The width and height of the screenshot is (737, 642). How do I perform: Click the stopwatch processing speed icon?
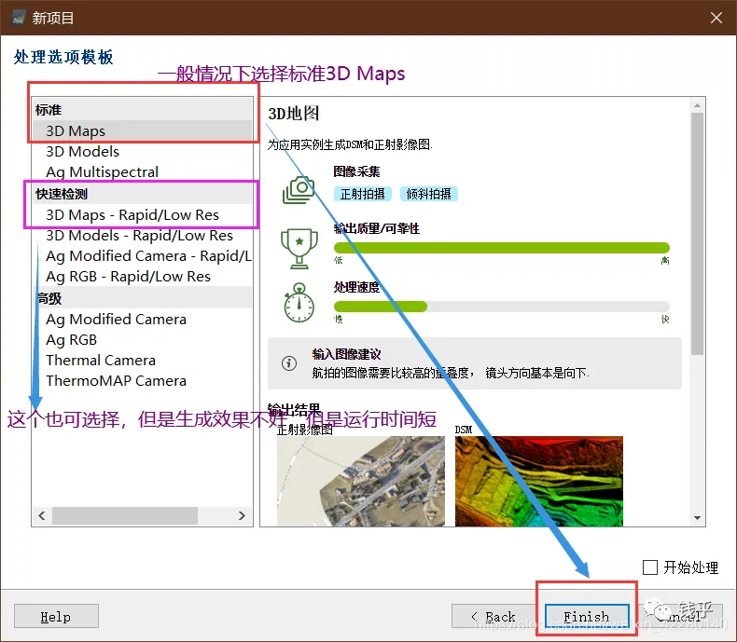[299, 303]
